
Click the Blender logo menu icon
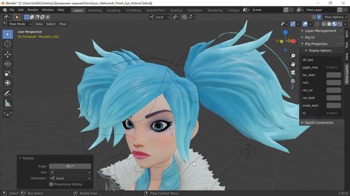pos(5,10)
